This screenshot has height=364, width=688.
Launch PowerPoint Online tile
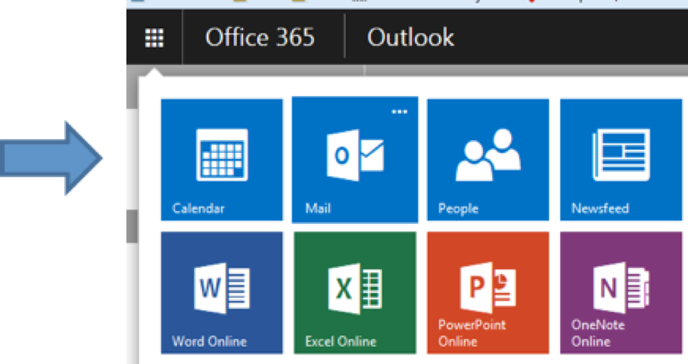tap(488, 293)
